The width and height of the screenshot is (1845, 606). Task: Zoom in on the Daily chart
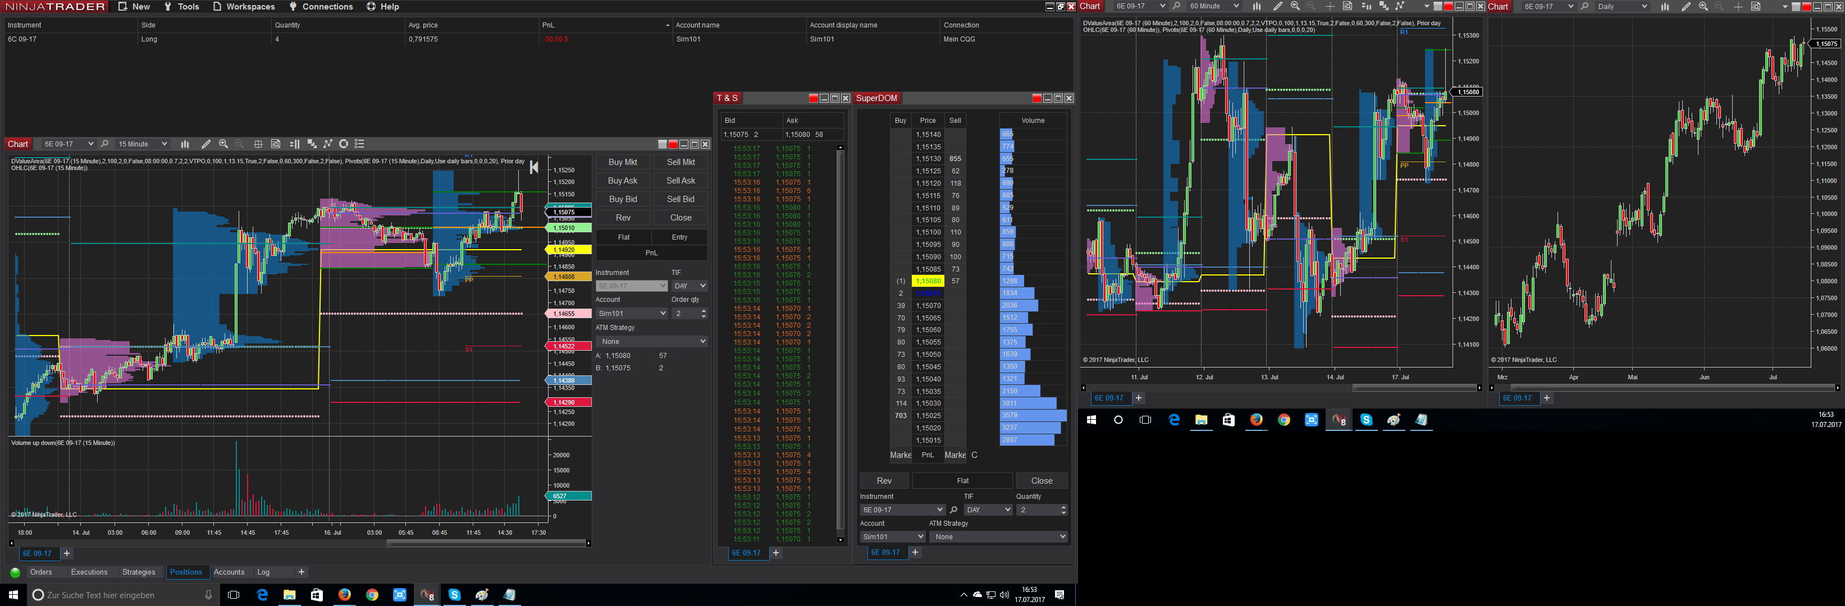tap(1703, 6)
